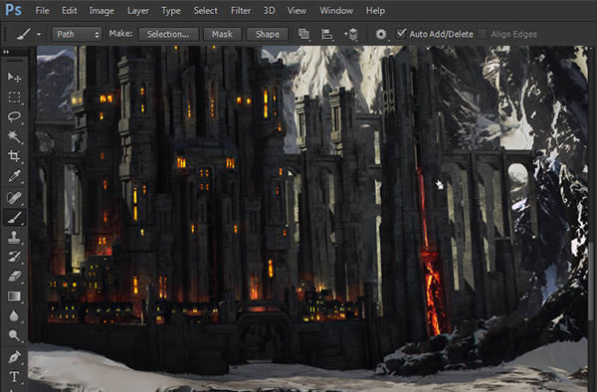Open the Filter menu
Screen dimensions: 597x392
pos(241,11)
